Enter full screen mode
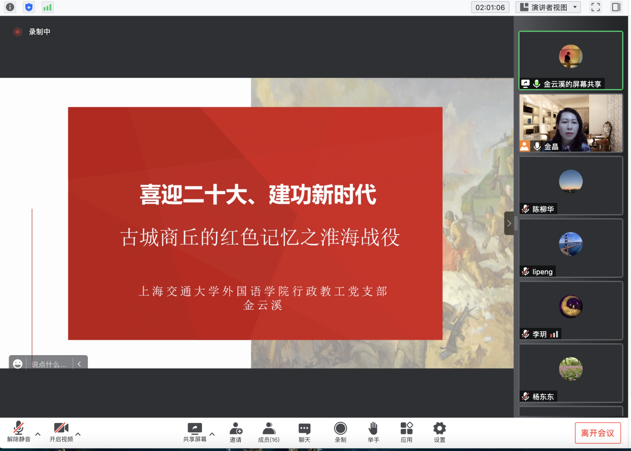The width and height of the screenshot is (631, 451). pos(596,7)
